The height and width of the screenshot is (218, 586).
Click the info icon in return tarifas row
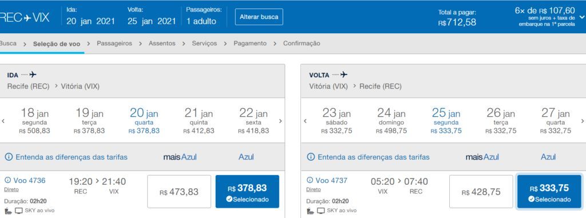point(311,157)
